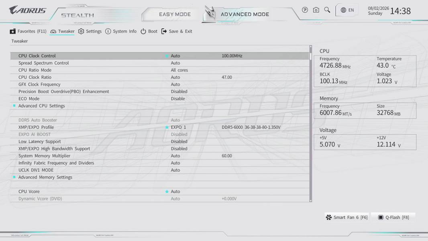Click the Save & Exit arrow icon
This screenshot has height=241, width=428.
click(x=164, y=31)
